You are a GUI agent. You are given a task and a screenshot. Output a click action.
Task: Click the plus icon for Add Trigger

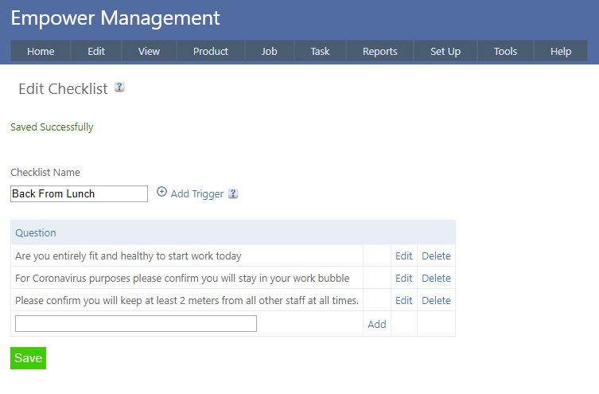(x=161, y=193)
